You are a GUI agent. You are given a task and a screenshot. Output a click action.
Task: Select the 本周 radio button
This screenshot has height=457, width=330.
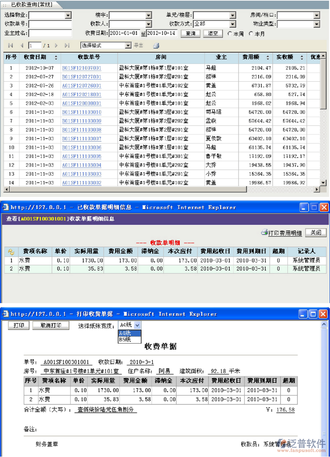pos(230,34)
